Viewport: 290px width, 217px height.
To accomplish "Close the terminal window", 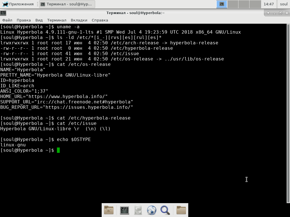I will (x=287, y=13).
